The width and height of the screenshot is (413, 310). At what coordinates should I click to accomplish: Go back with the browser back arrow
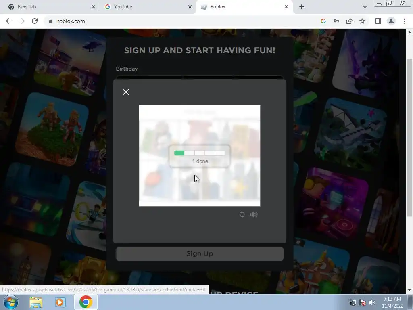[x=9, y=21]
